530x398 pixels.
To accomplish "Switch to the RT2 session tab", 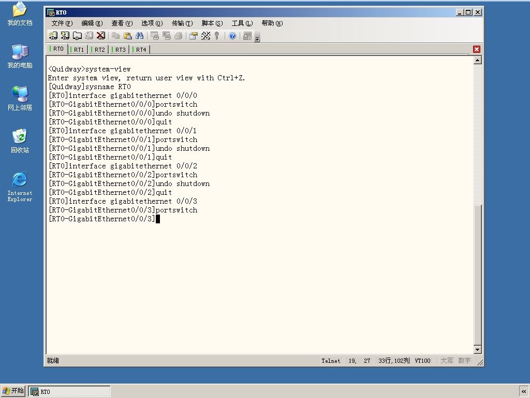I will pyautogui.click(x=98, y=49).
